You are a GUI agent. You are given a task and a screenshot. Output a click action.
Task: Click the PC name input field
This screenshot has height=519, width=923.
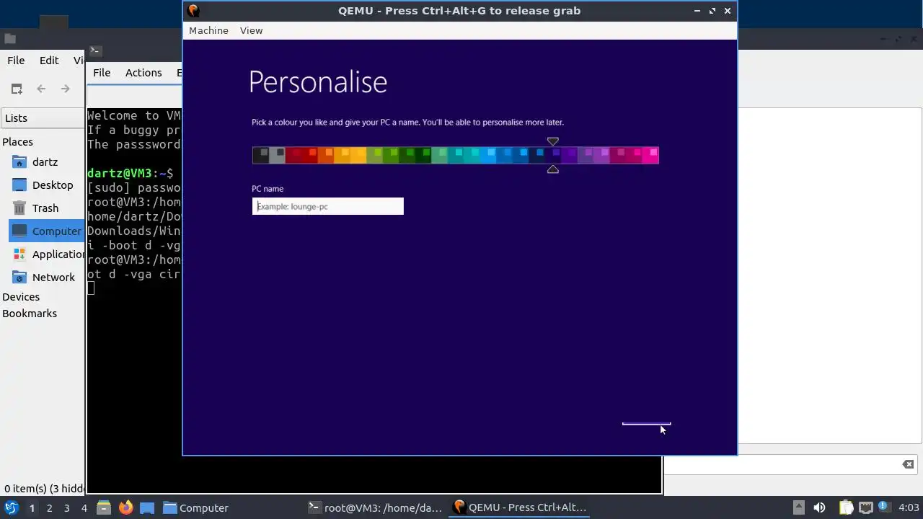tap(327, 206)
